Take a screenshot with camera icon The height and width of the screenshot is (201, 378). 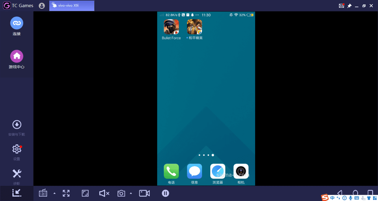121,193
